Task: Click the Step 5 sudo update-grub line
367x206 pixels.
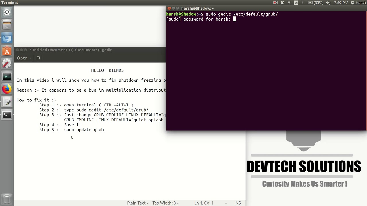Action: (x=71, y=130)
